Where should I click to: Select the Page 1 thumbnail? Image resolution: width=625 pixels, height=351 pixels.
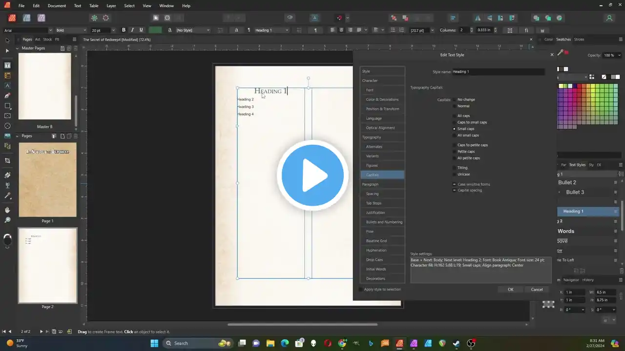point(47,180)
